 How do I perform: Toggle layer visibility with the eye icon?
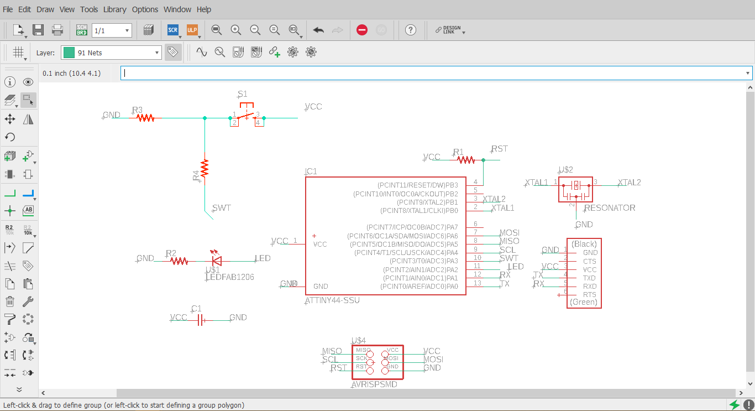coord(28,82)
